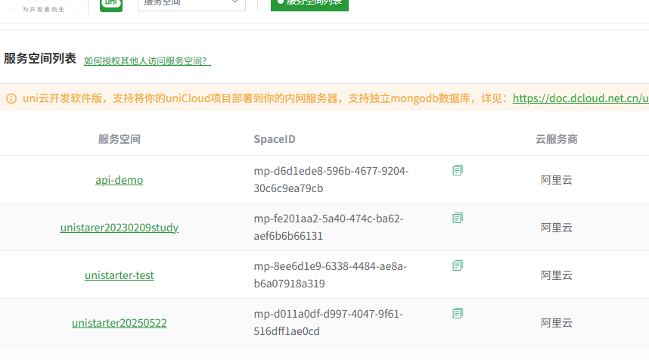Click the info icon in the orange notice
Image resolution: width=649 pixels, height=360 pixels.
tap(11, 98)
